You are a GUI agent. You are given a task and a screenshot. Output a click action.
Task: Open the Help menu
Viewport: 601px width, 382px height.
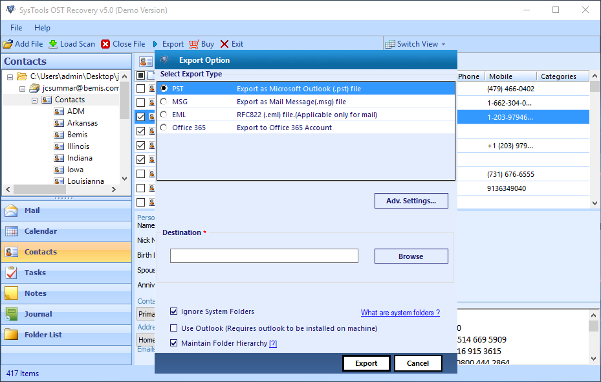coord(42,28)
